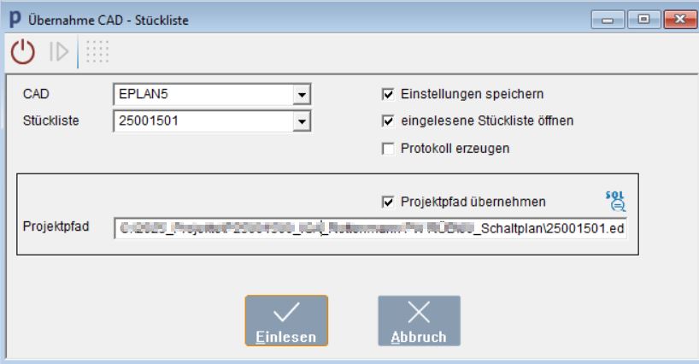Click into the Projektpfad text field
This screenshot has height=364, width=699.
(371, 228)
